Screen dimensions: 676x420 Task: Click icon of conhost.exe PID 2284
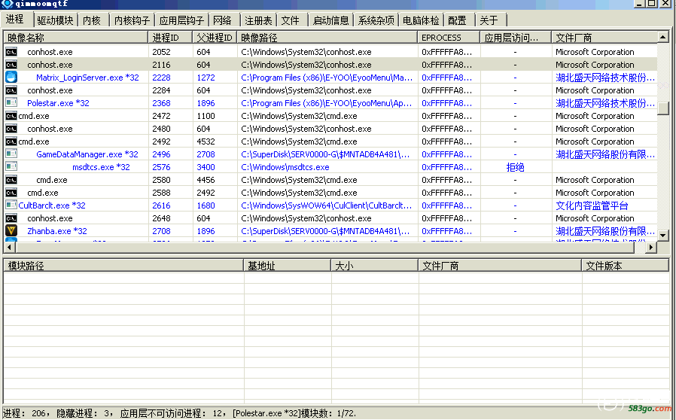[x=11, y=90]
